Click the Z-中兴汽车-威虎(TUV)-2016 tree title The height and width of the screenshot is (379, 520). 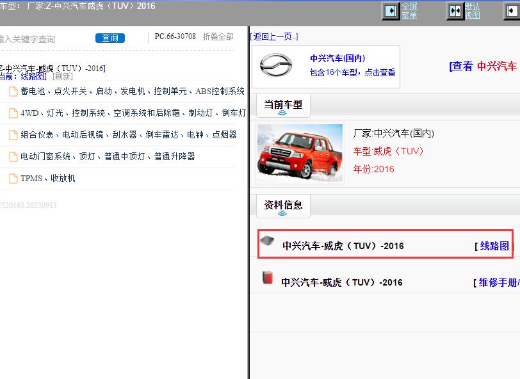click(x=53, y=69)
